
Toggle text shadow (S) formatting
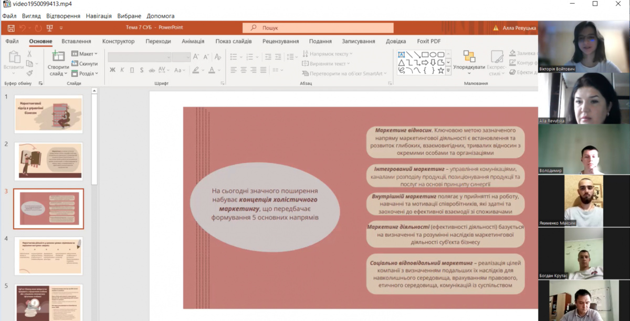142,70
